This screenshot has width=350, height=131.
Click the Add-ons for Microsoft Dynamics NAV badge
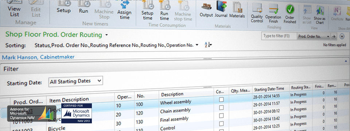(32, 114)
